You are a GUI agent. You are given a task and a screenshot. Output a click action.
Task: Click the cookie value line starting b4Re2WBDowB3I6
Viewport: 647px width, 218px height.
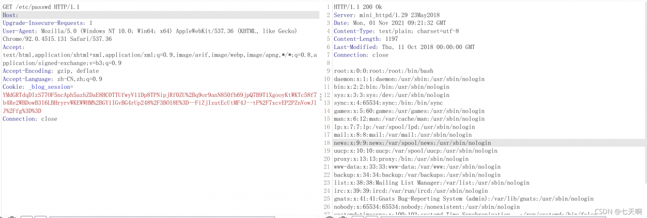(x=160, y=103)
